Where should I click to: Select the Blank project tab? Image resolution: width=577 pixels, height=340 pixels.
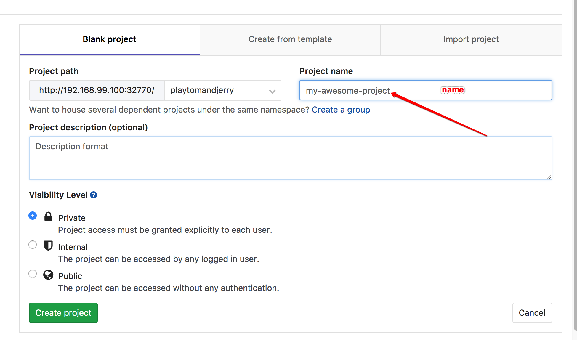(x=109, y=39)
